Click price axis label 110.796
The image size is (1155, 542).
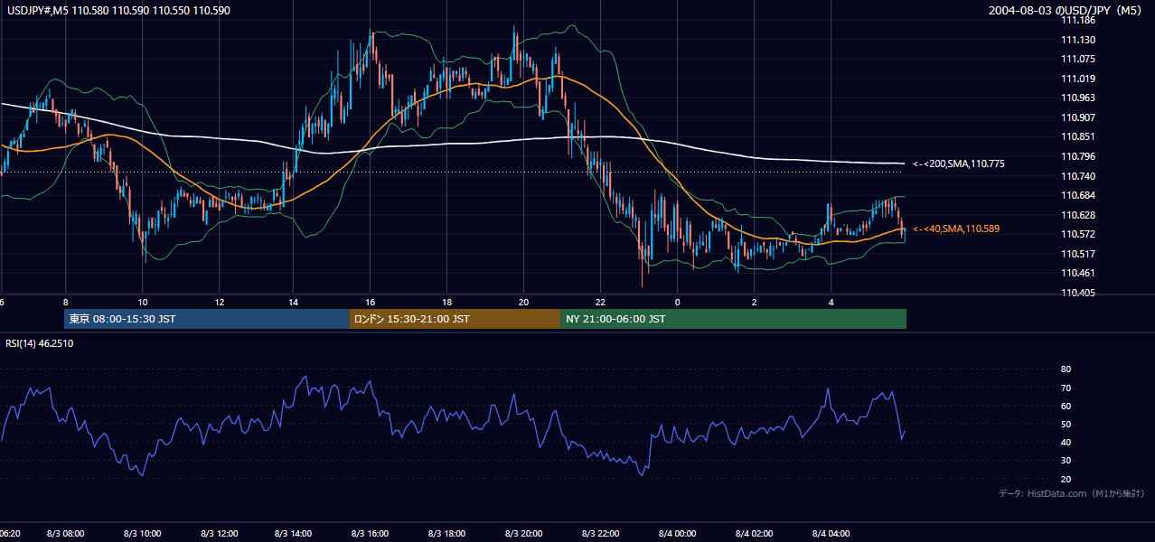point(1078,156)
